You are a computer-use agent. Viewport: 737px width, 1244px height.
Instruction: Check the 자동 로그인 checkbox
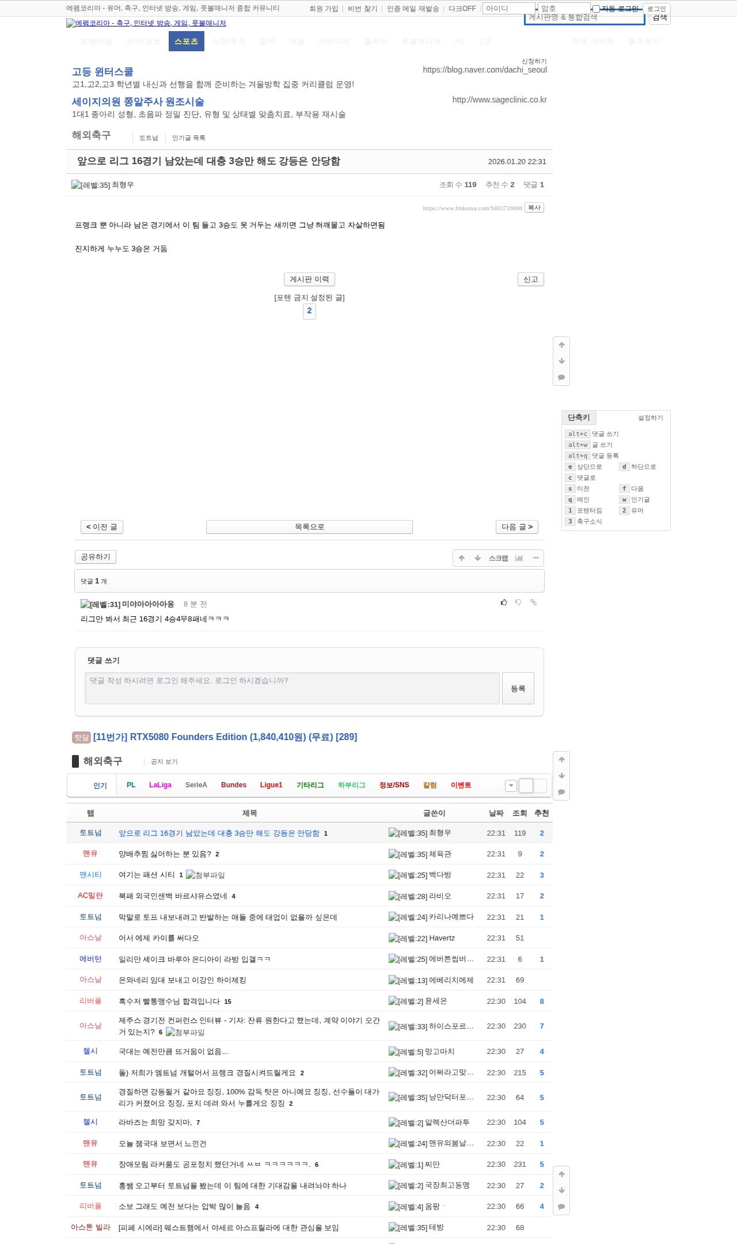tap(597, 9)
